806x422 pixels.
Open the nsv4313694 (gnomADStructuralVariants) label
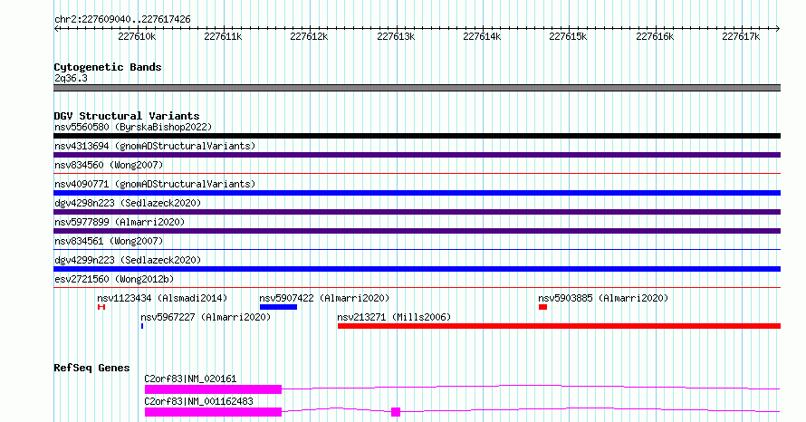[155, 146]
